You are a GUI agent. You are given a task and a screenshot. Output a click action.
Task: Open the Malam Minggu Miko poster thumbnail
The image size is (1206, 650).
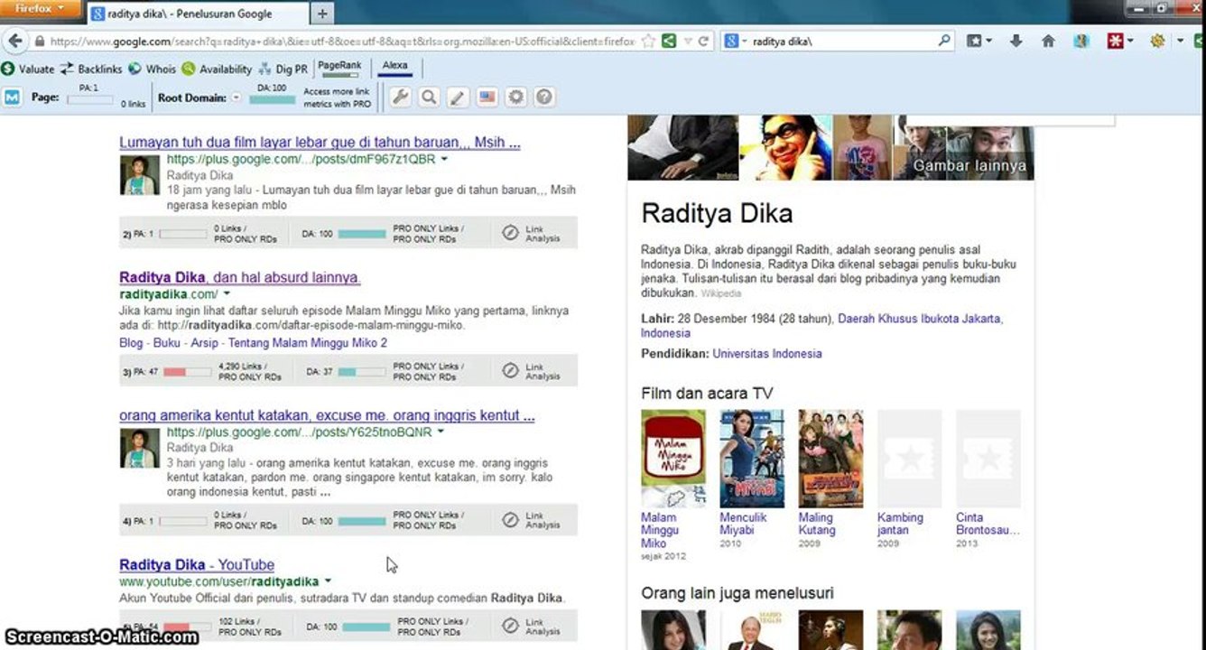(673, 459)
